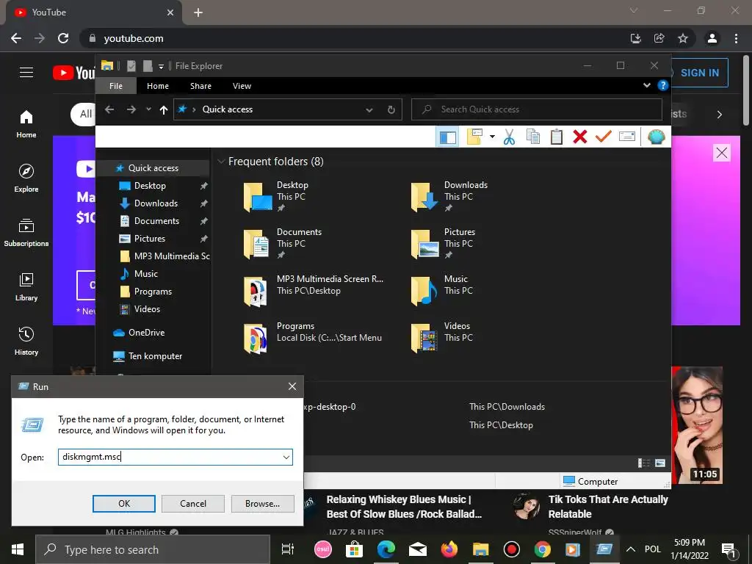Viewport: 752px width, 564px height.
Task: Open the Home ribbon tab
Action: [x=158, y=86]
